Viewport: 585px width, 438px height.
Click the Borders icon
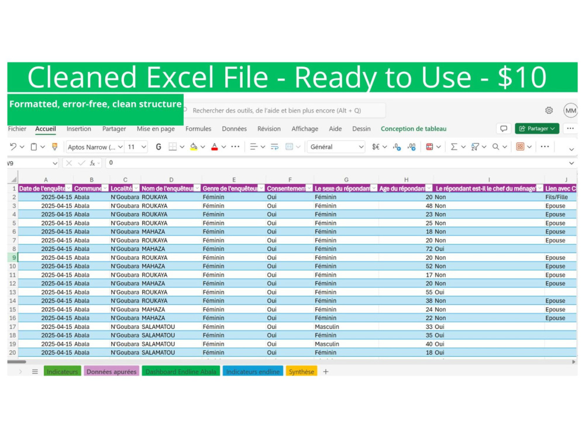pos(173,147)
